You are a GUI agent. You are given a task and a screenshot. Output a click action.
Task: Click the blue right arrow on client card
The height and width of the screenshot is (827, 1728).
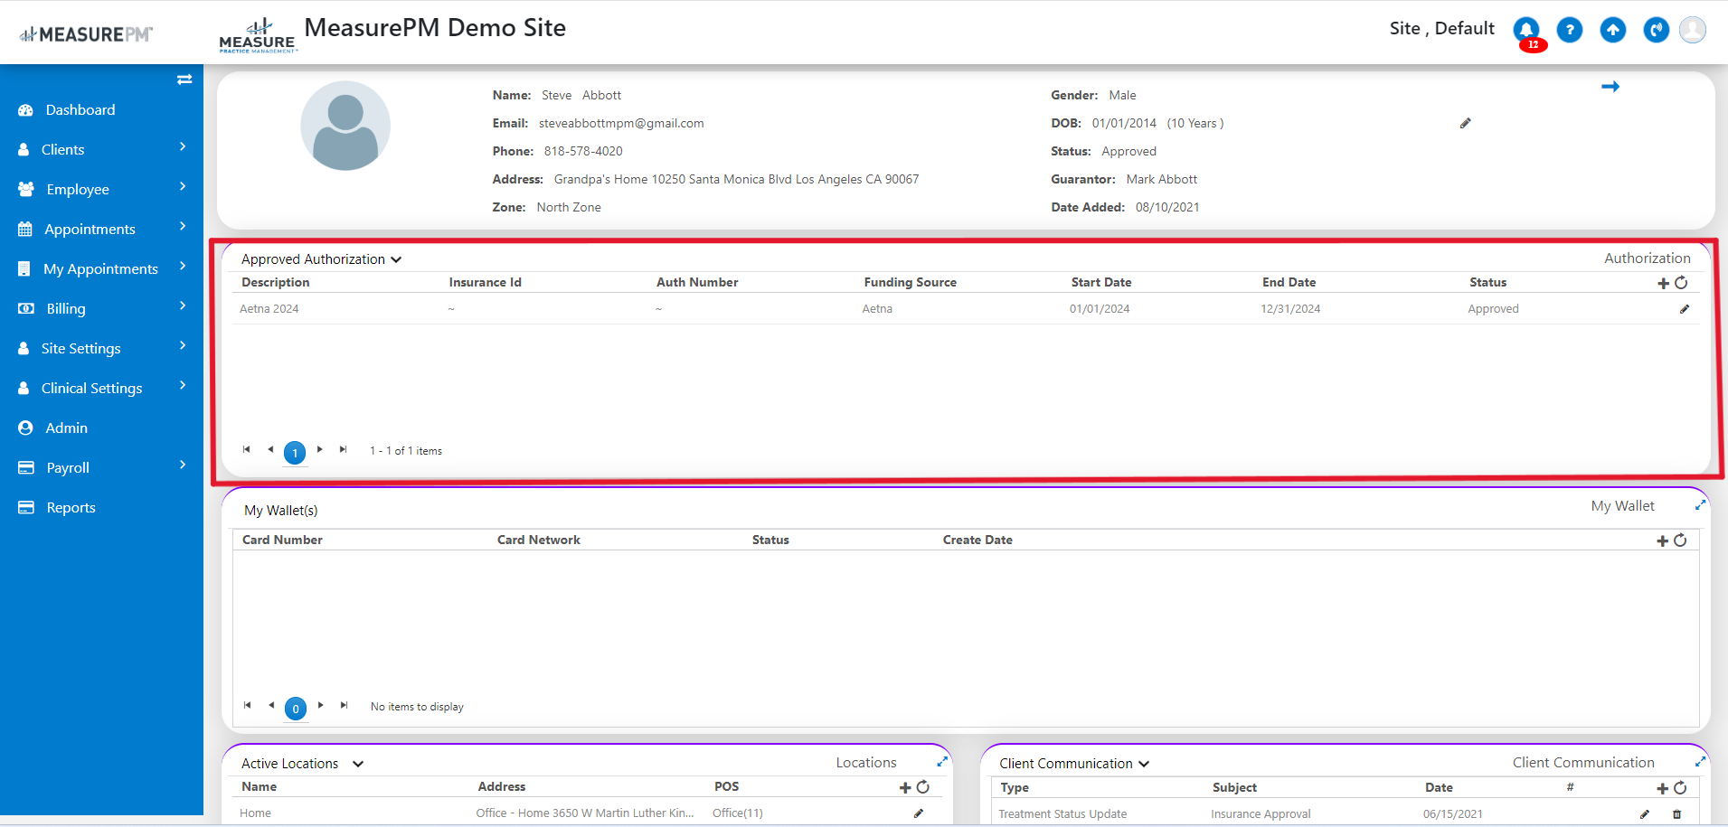coord(1610,87)
